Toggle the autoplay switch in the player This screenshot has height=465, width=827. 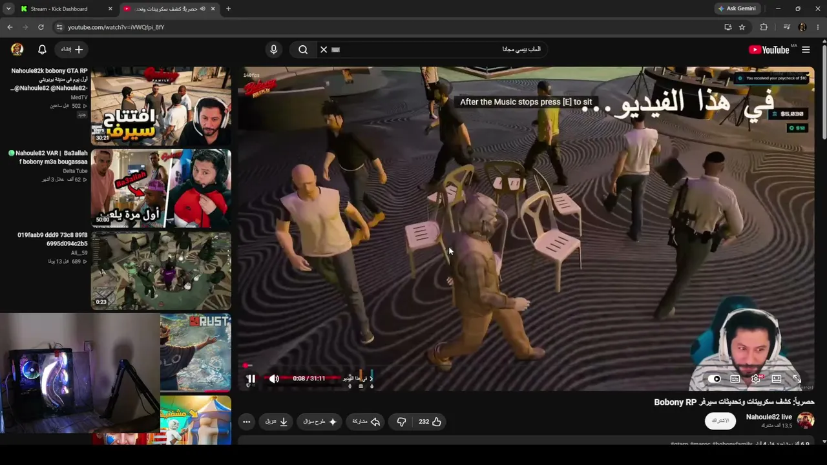tap(715, 379)
